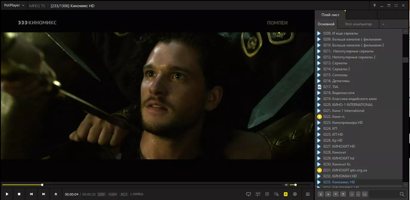Select playlist entry 0227. КИНОХИТ HD
The image size is (410, 200).
(x=359, y=146)
